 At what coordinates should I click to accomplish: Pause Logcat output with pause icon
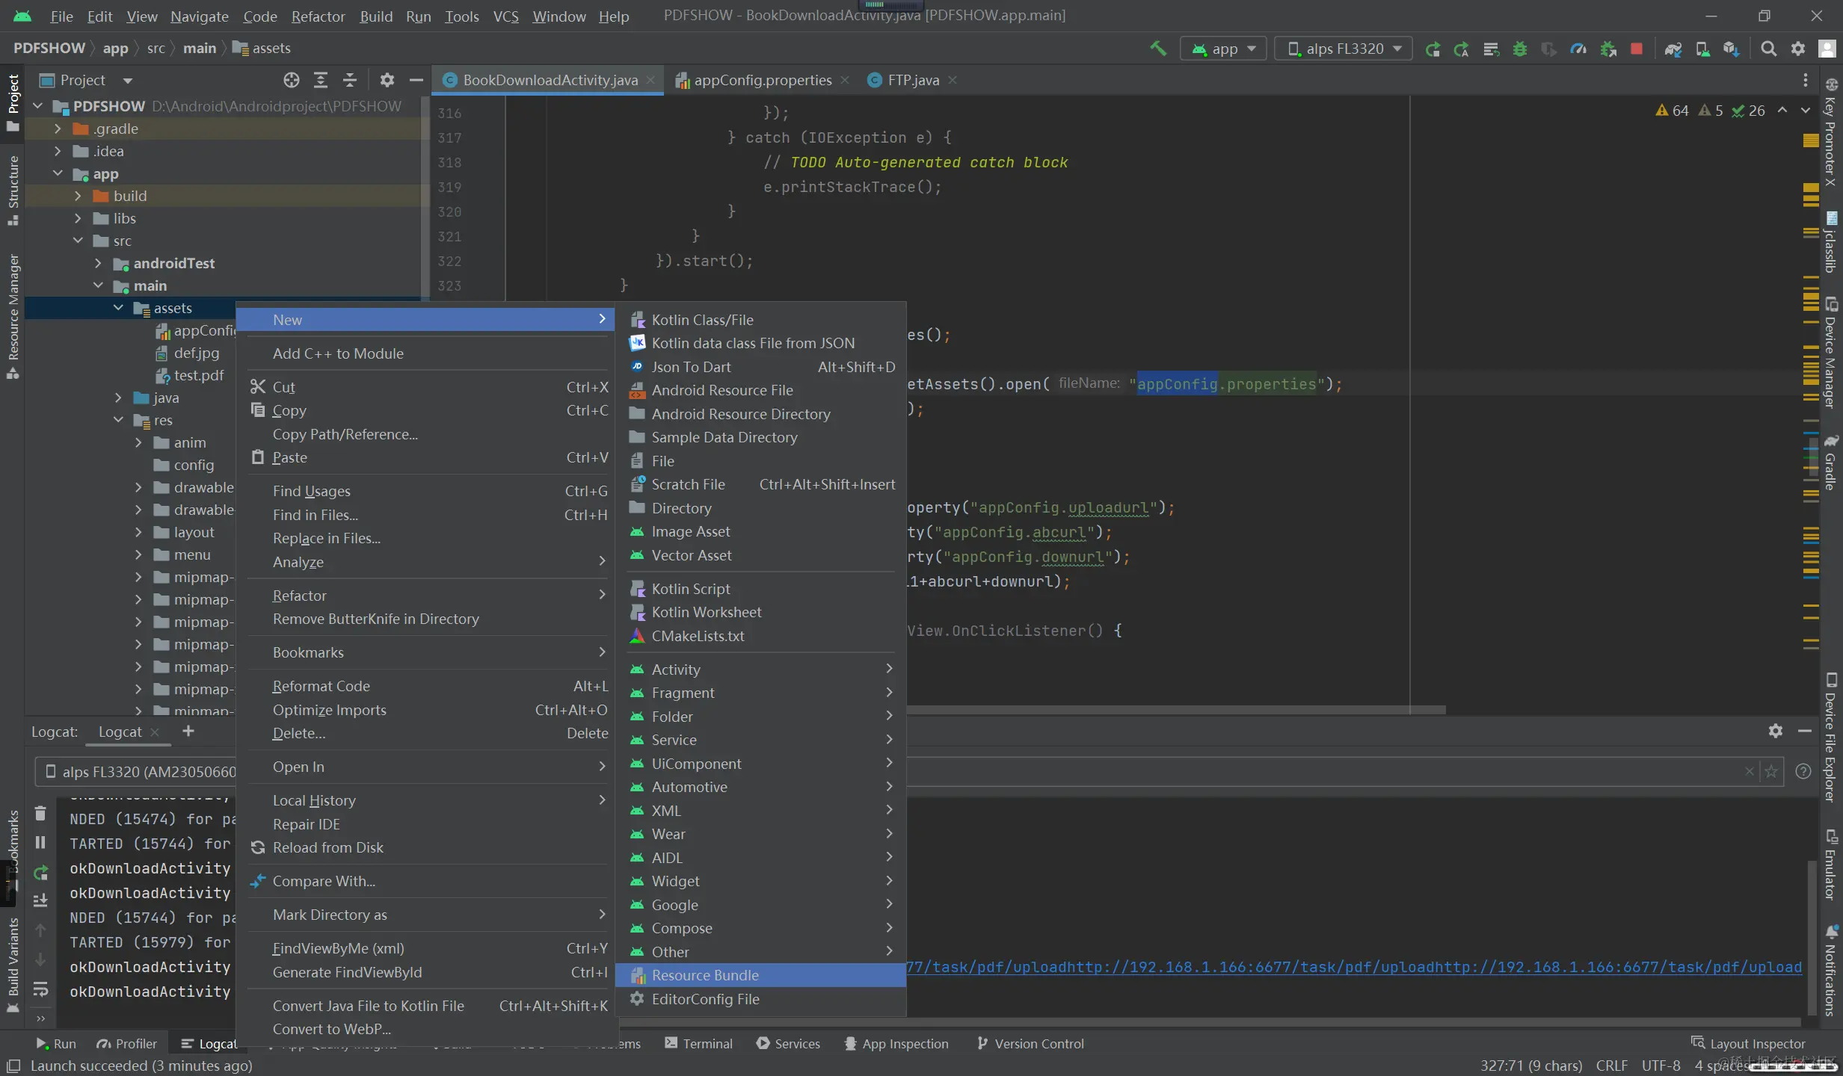click(40, 843)
